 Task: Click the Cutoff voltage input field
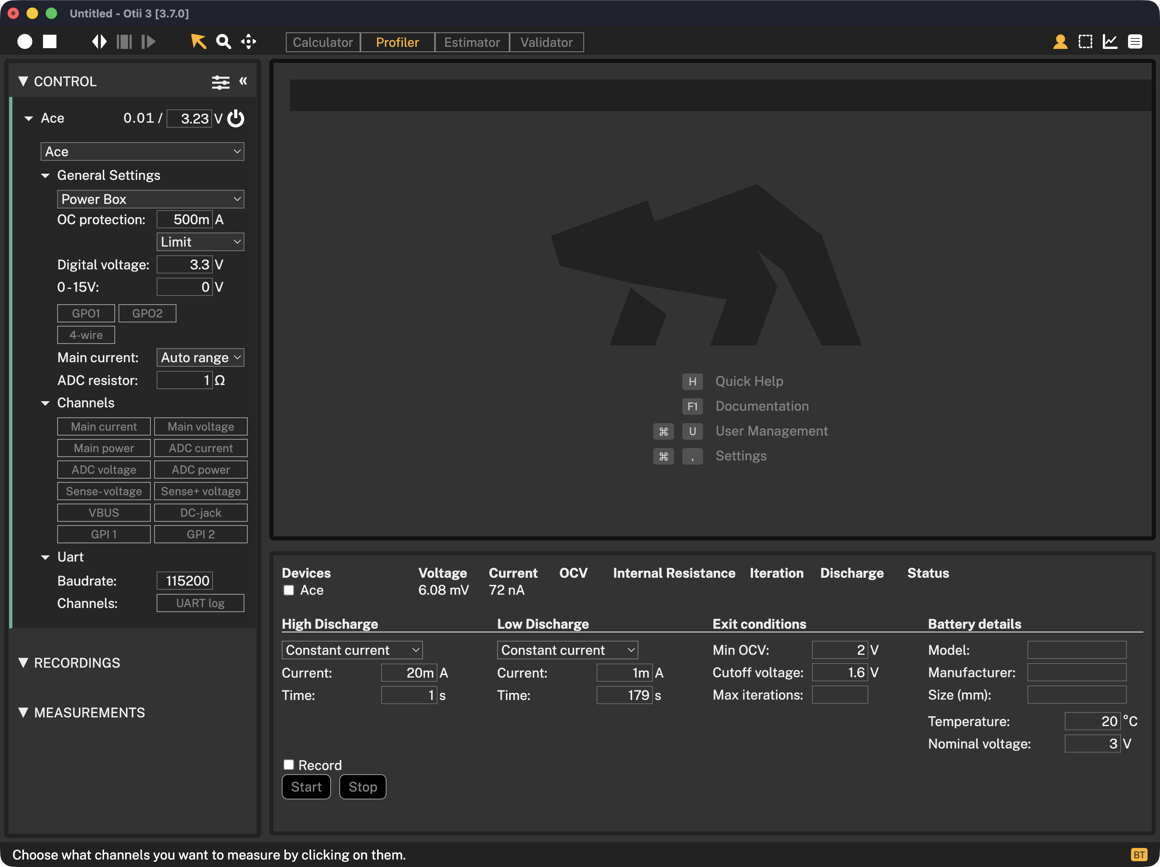(x=840, y=672)
